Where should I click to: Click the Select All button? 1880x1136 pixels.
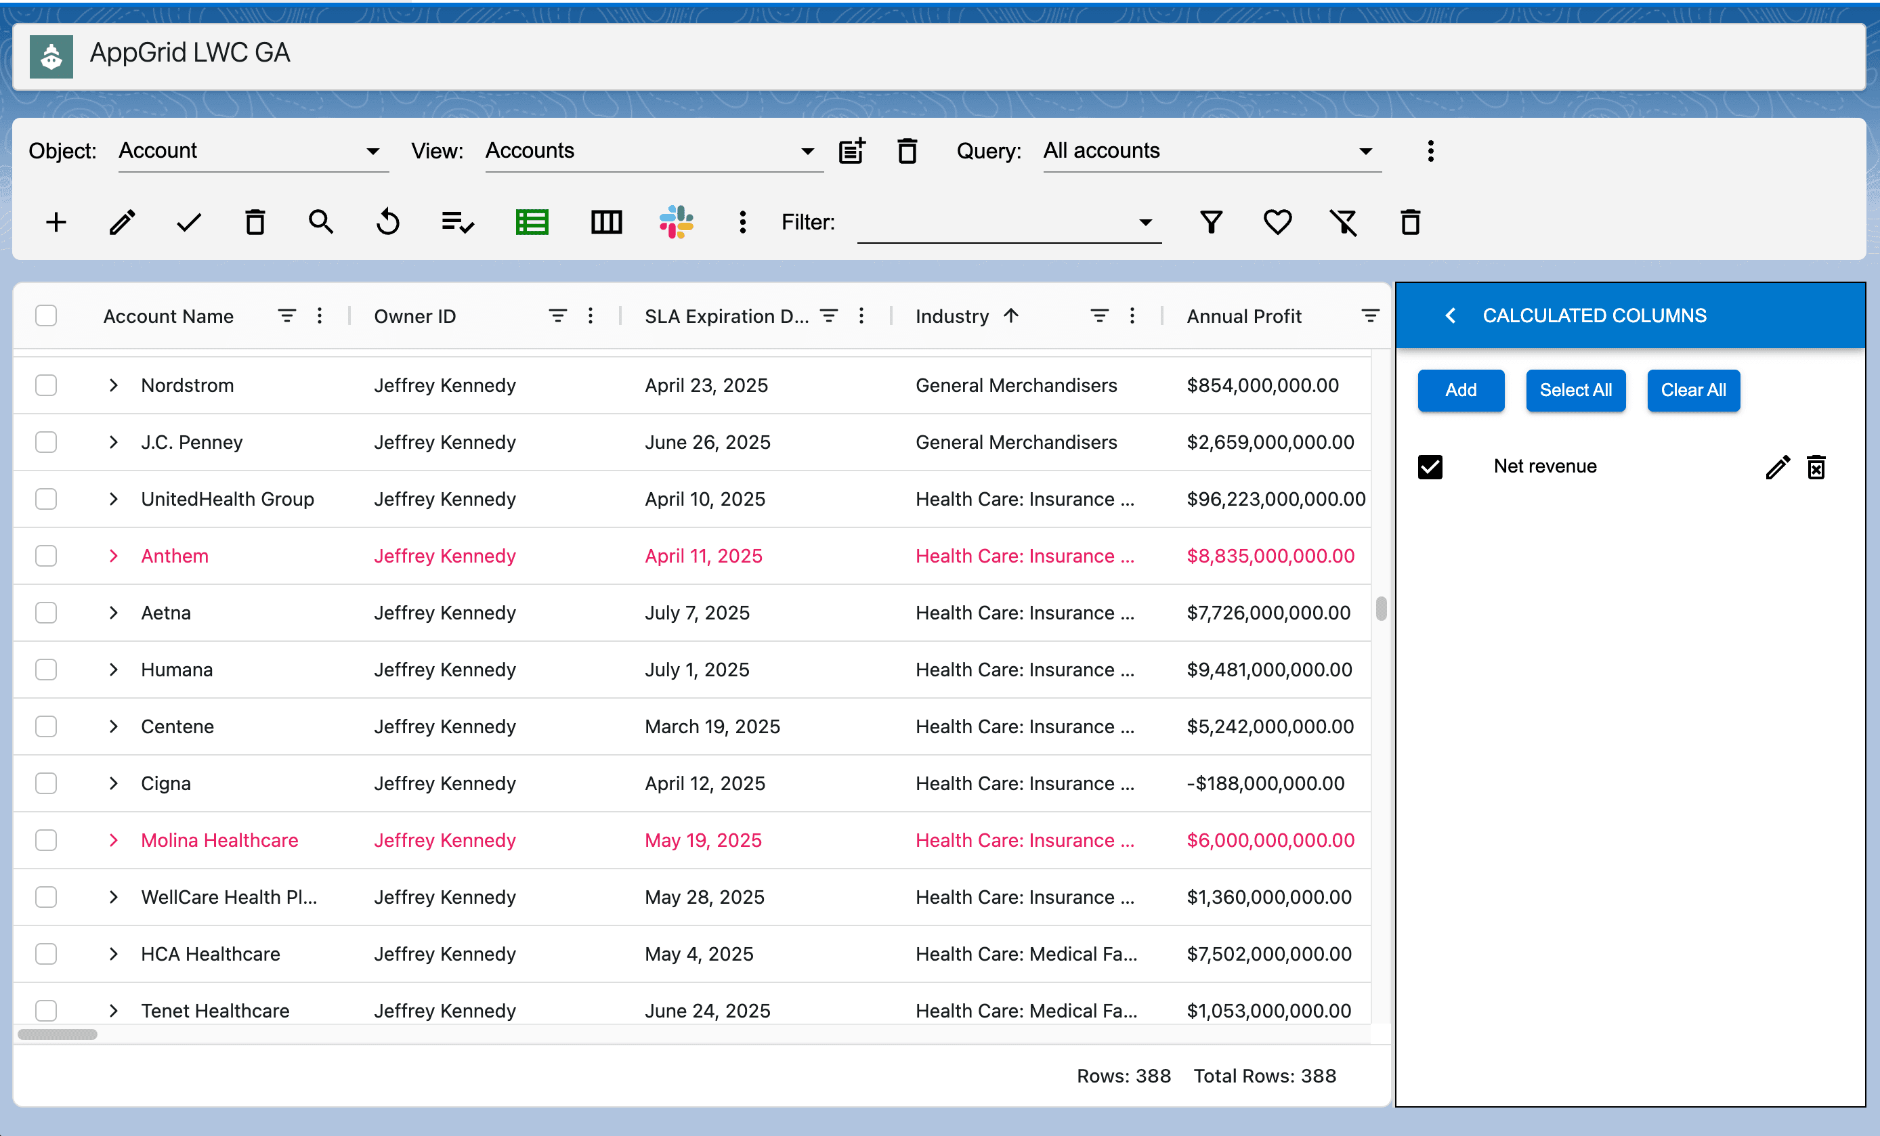coord(1575,391)
